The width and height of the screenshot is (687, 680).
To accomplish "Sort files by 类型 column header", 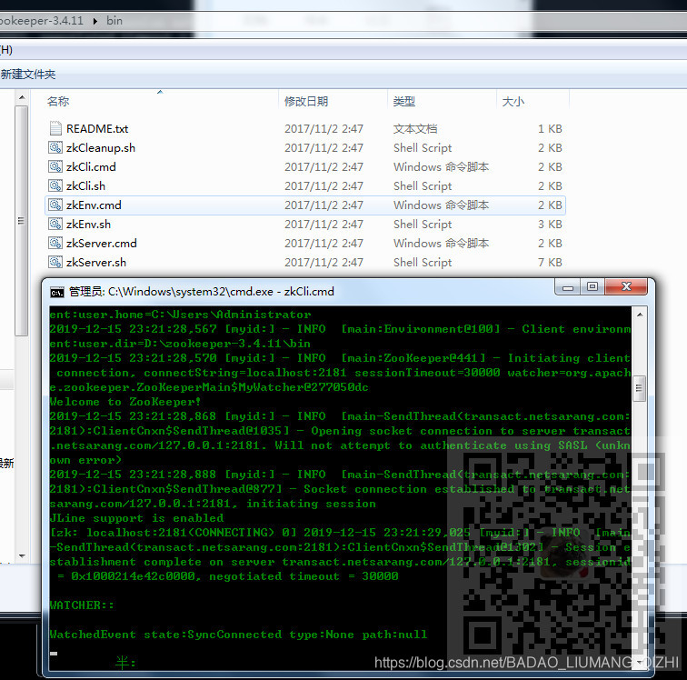I will [x=404, y=101].
